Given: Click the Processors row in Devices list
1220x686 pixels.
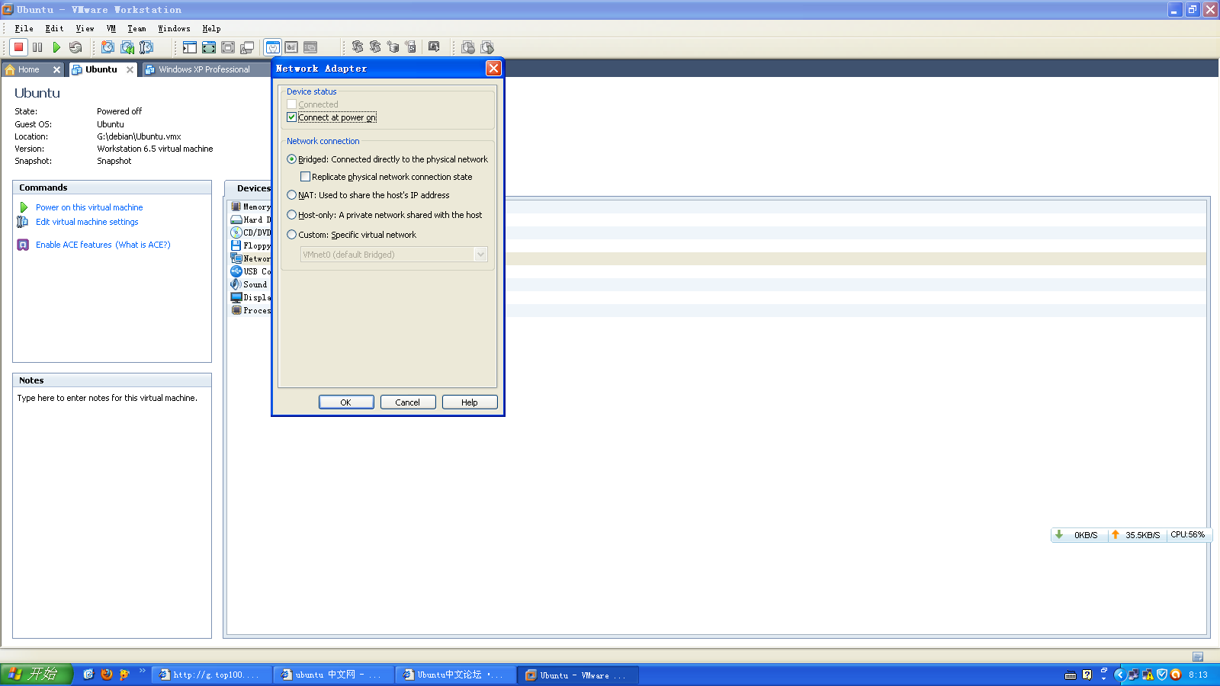Looking at the screenshot, I should 251,310.
